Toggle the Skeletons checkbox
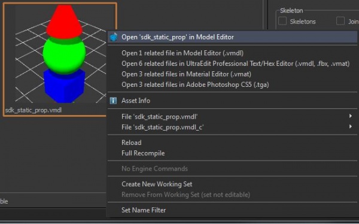The image size is (359, 224). click(x=282, y=21)
